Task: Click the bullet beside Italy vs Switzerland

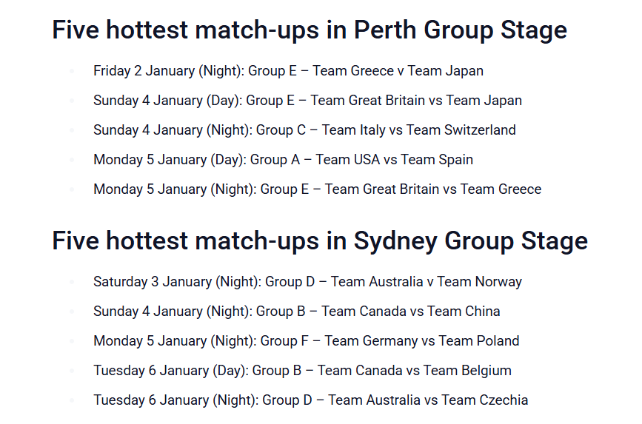Action: pyautogui.click(x=72, y=130)
